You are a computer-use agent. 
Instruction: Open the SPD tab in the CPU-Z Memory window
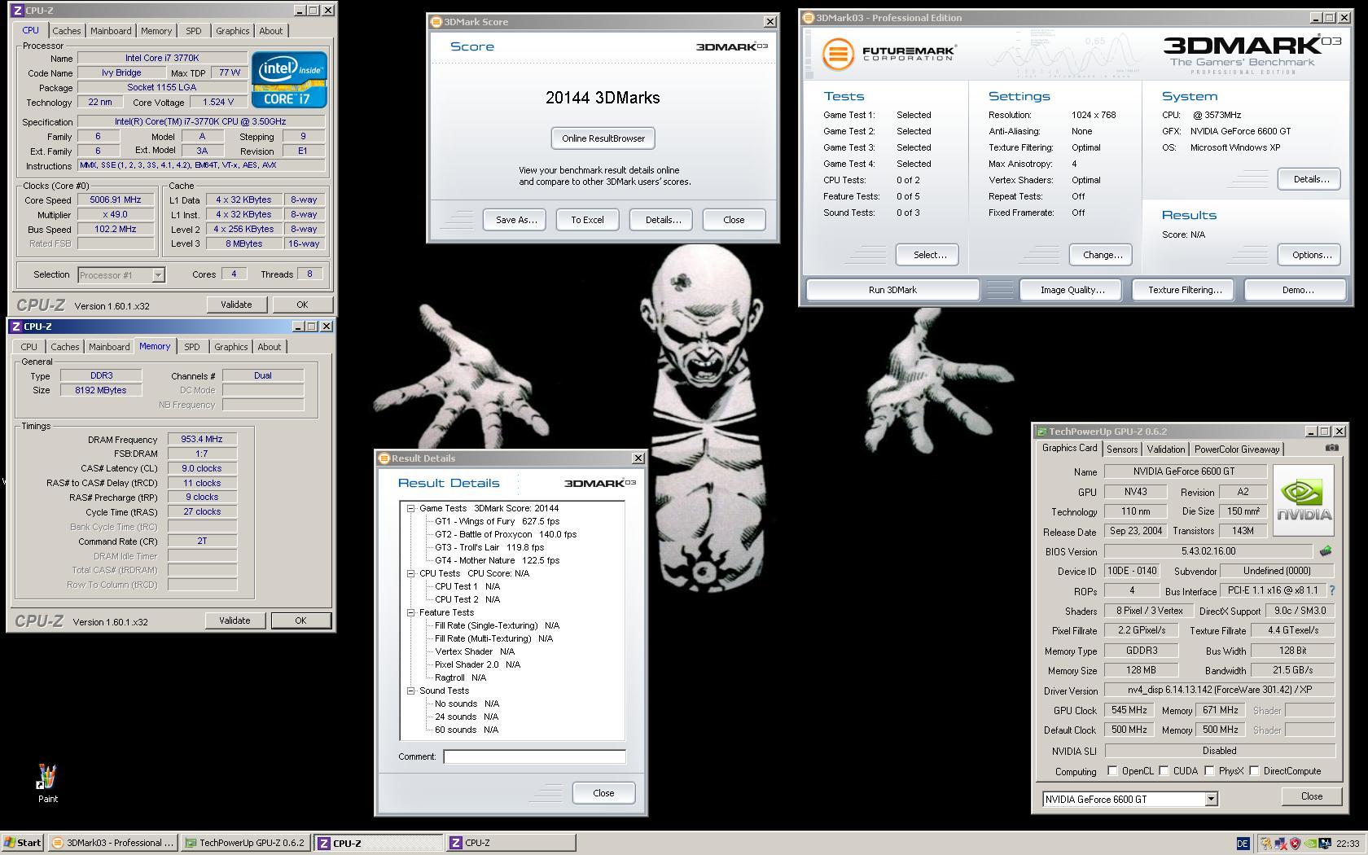click(x=191, y=347)
